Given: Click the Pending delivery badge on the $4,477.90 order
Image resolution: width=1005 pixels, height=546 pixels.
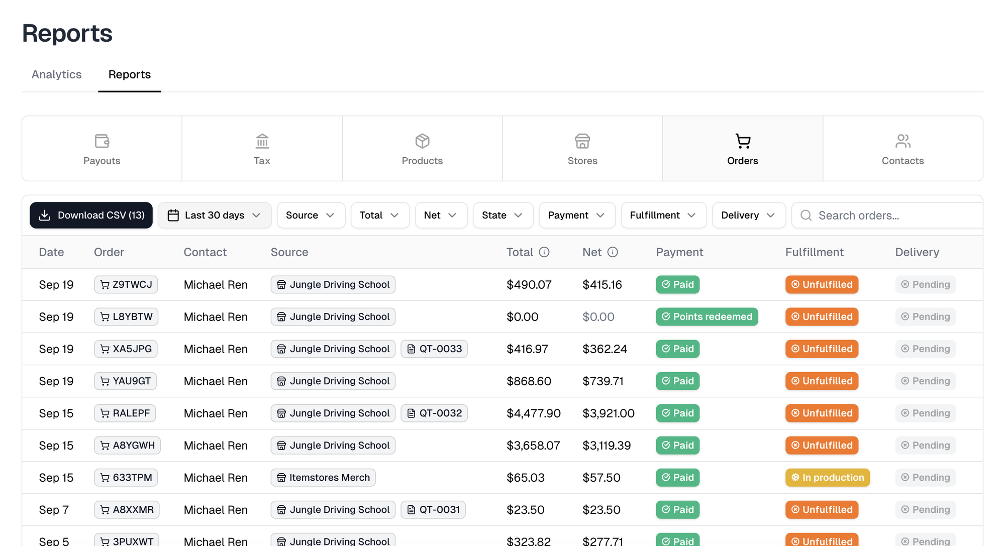Looking at the screenshot, I should click(x=926, y=413).
